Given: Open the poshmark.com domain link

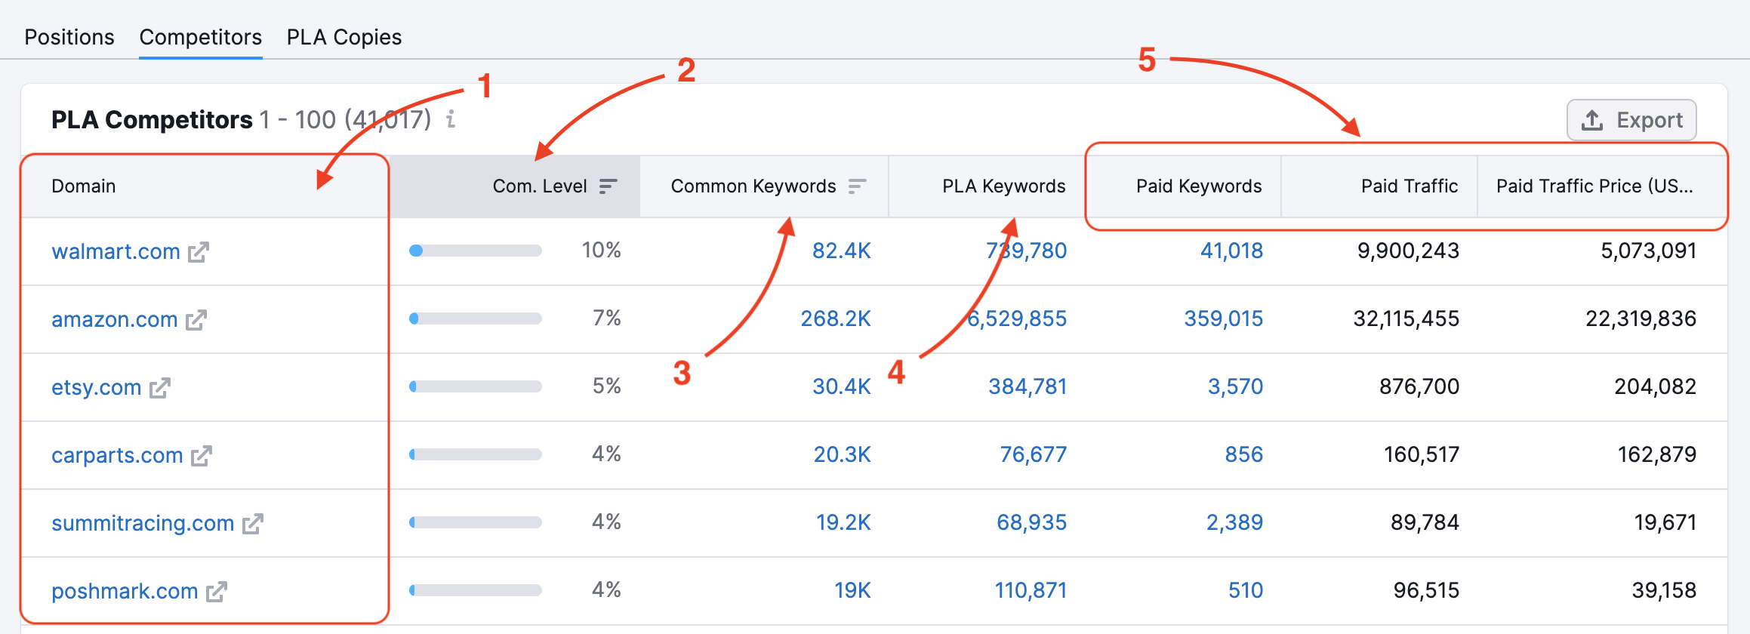Looking at the screenshot, I should (x=125, y=591).
